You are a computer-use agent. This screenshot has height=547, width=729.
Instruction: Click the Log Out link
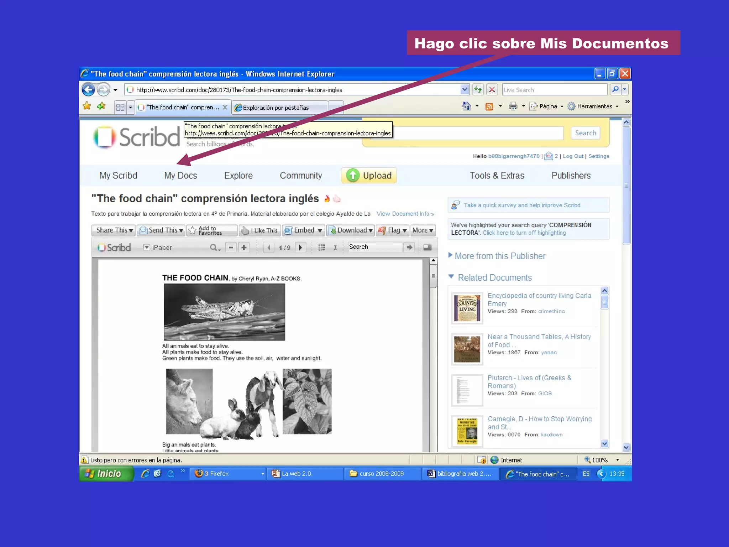[573, 156]
